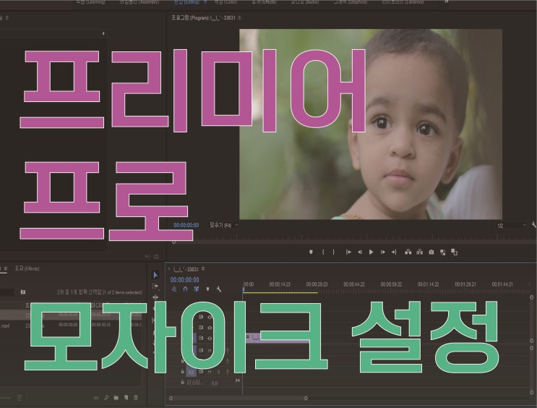Click right handle of timeline zoom scrollbar
Image resolution: width=537 pixels, height=408 pixels.
click(306, 398)
